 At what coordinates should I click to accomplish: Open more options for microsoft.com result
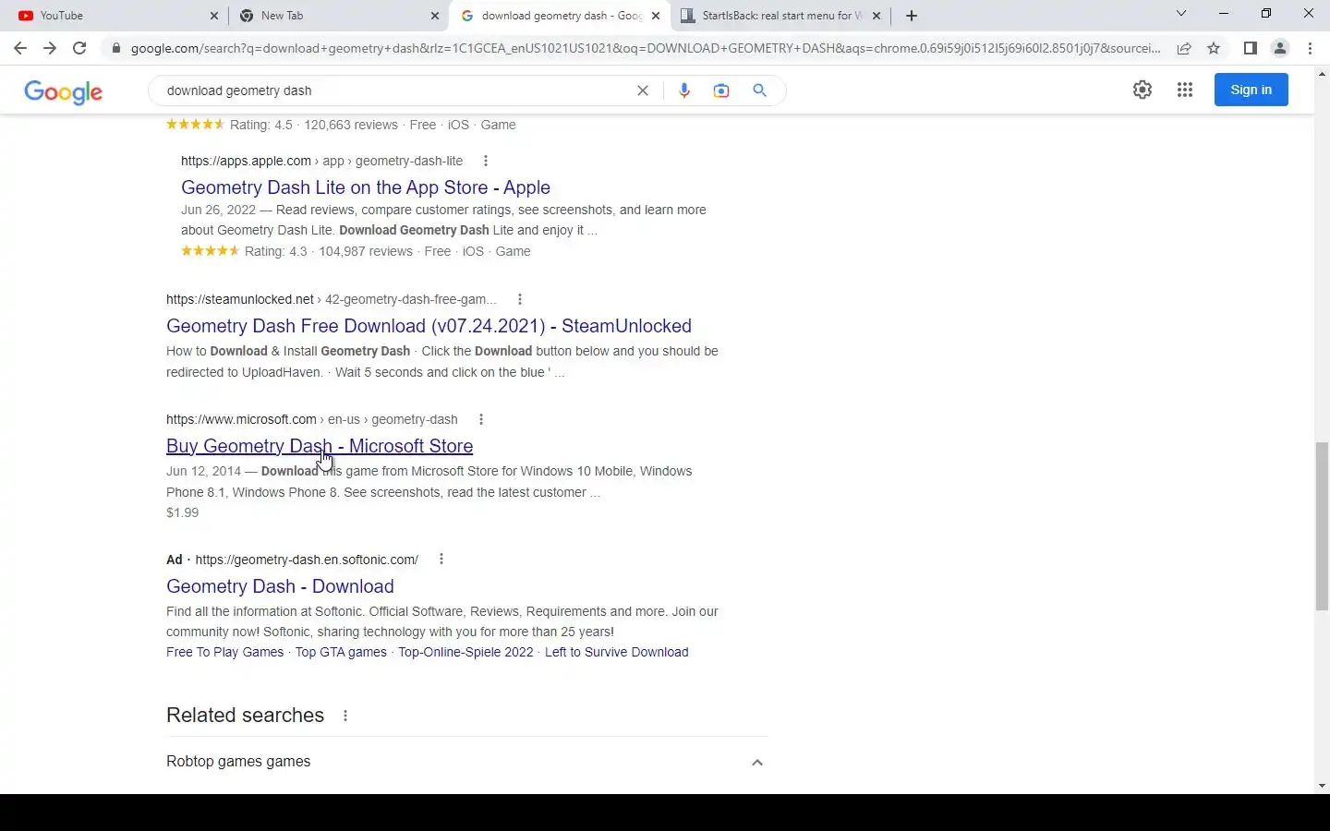(481, 419)
